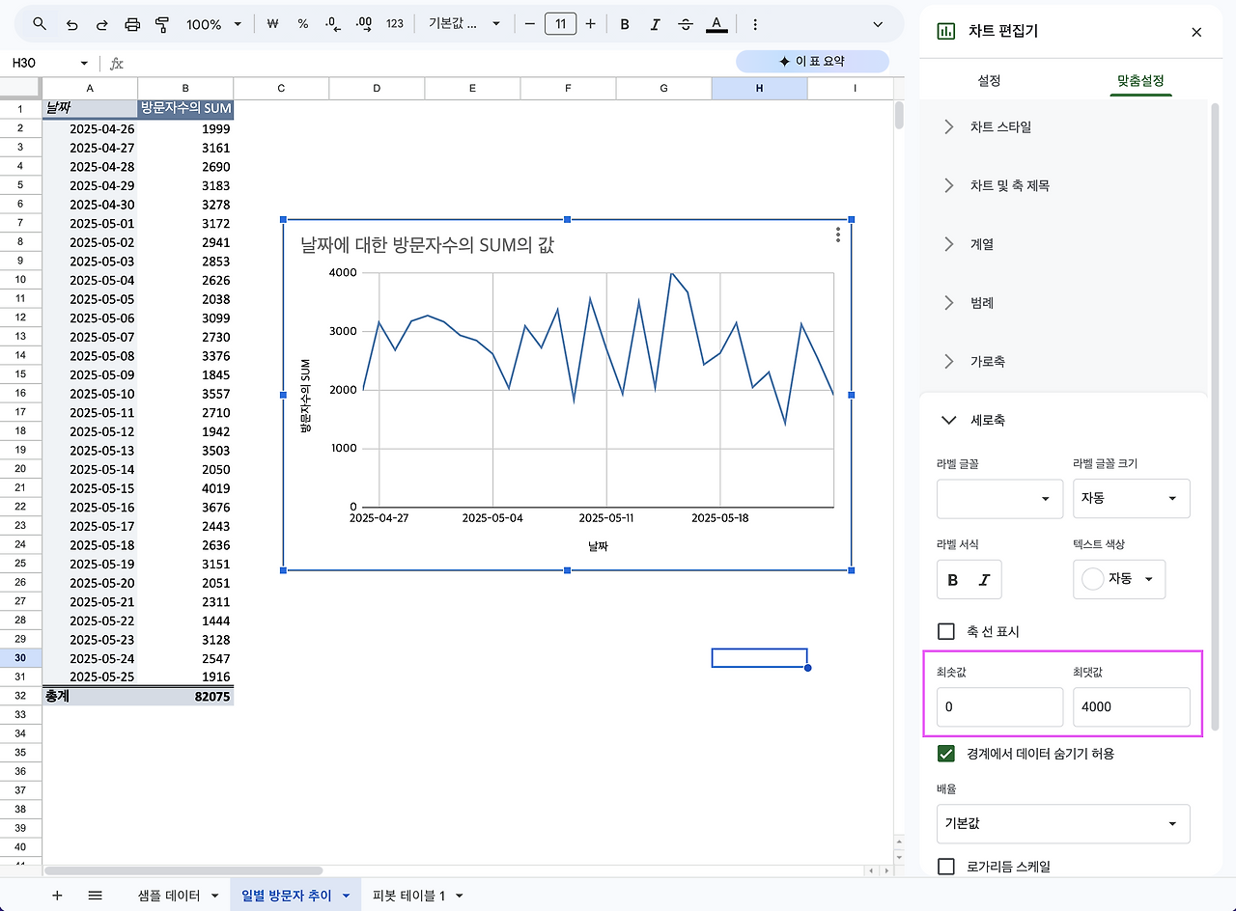Click the 이 표 요약 button
The image size is (1236, 911).
click(x=812, y=61)
